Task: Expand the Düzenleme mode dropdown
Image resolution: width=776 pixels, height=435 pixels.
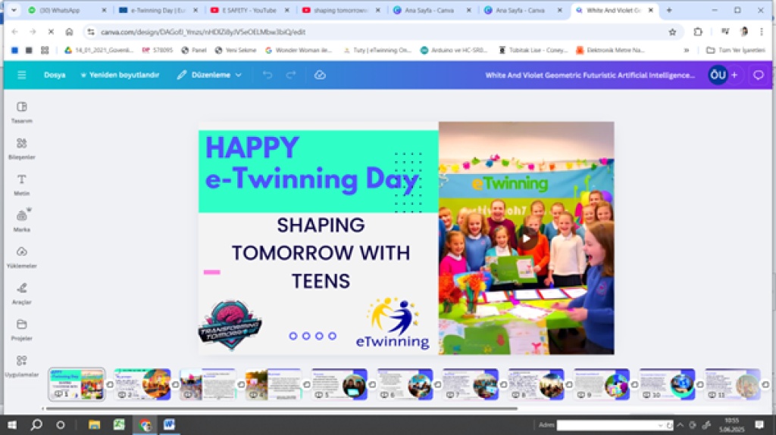Action: tap(210, 75)
